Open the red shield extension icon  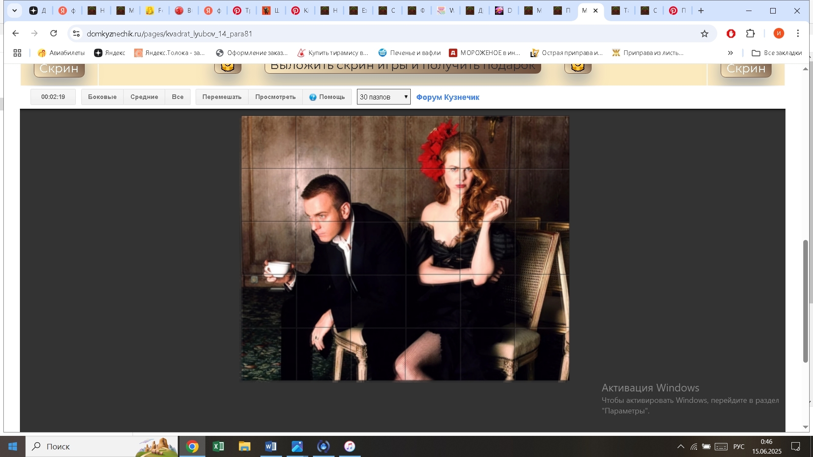click(x=731, y=33)
